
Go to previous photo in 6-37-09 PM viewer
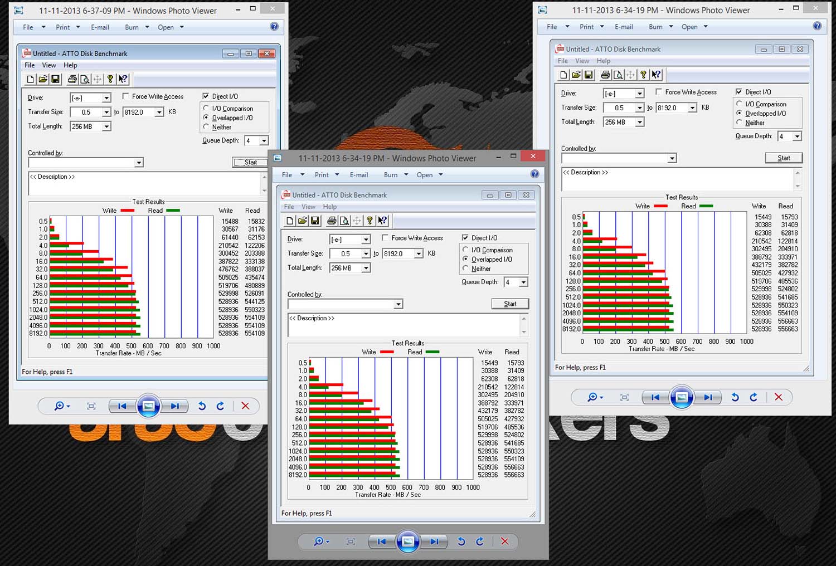(122, 406)
